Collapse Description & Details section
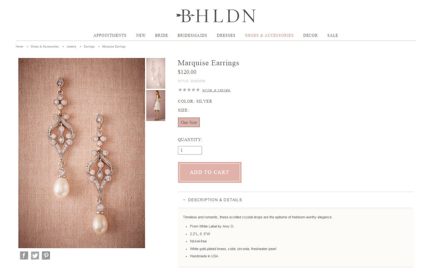The image size is (429, 270). pyautogui.click(x=212, y=200)
